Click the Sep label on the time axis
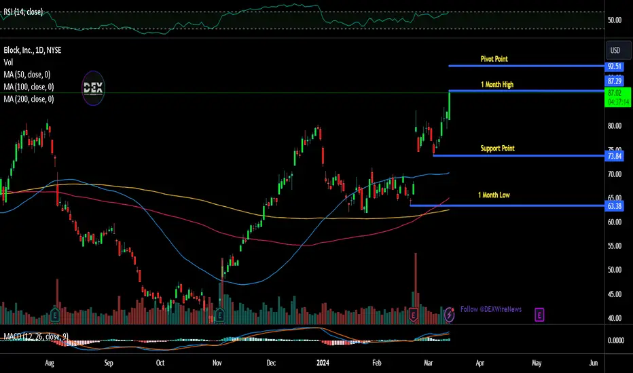Screen dimensions: 633x373 coord(109,363)
